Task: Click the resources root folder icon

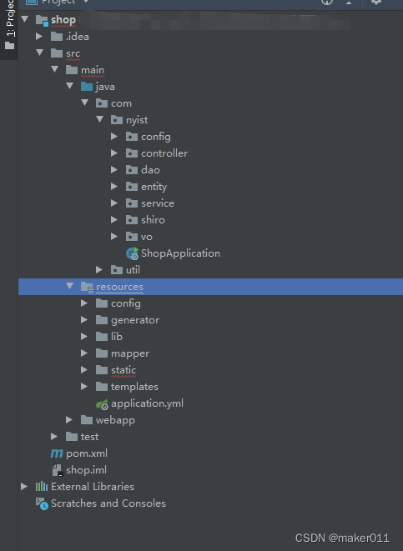Action: 87,287
